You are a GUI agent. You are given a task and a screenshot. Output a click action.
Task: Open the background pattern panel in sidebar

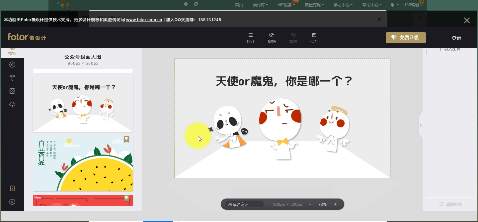pos(12,91)
